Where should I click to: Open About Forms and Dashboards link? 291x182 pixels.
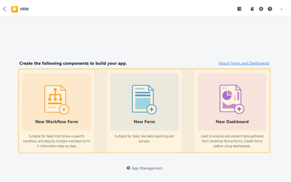click(x=244, y=63)
